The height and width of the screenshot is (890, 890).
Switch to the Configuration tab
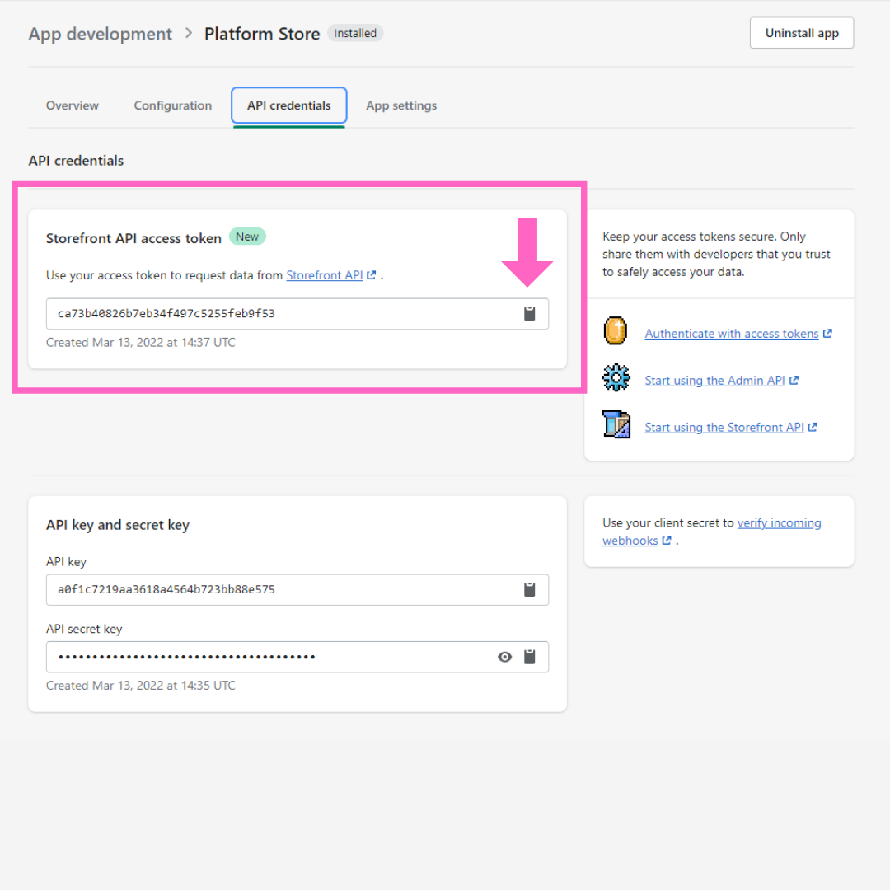[173, 105]
